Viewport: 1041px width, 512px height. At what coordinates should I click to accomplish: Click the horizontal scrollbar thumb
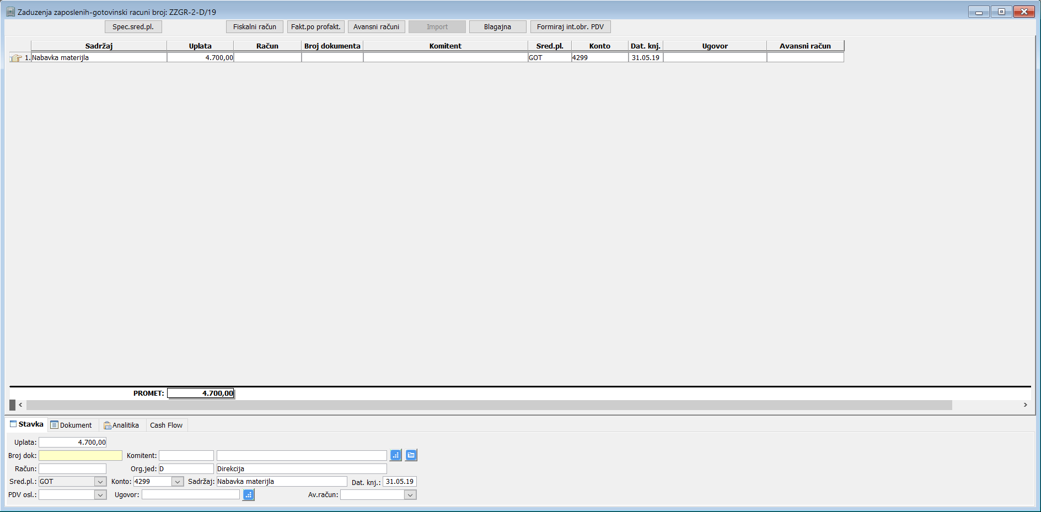[x=489, y=405]
